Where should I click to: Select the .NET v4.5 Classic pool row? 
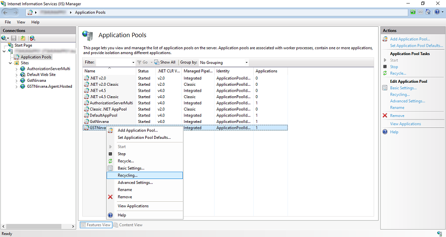coord(185,97)
